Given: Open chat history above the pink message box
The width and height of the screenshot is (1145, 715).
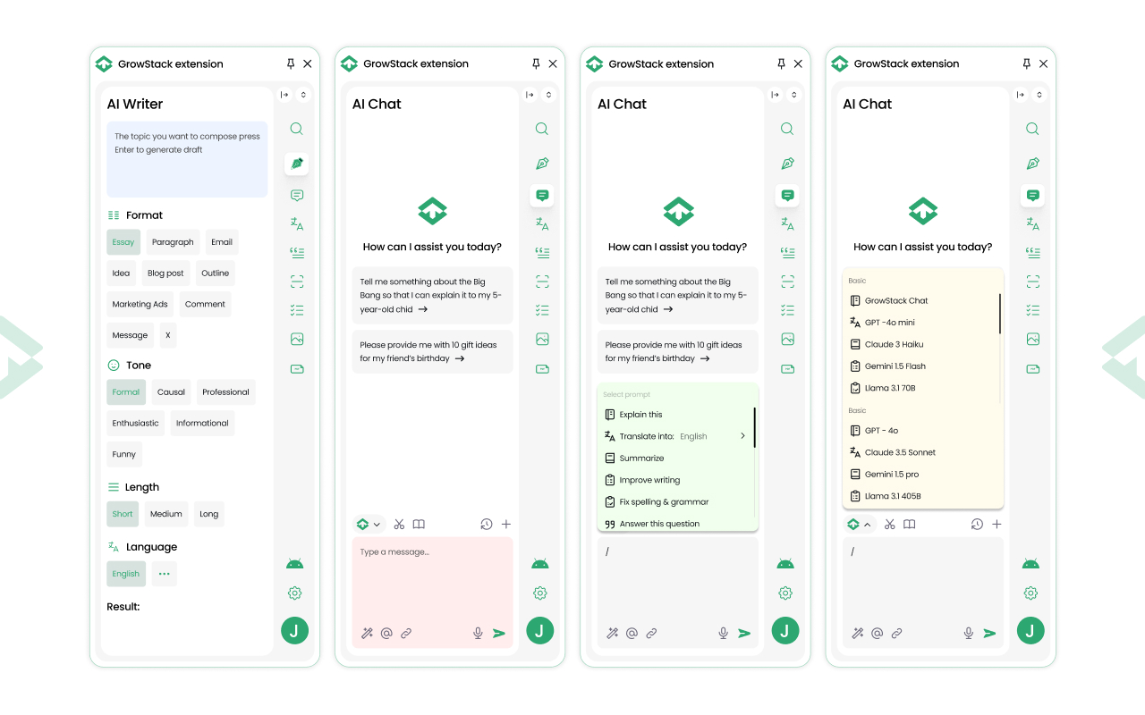Looking at the screenshot, I should tap(486, 525).
